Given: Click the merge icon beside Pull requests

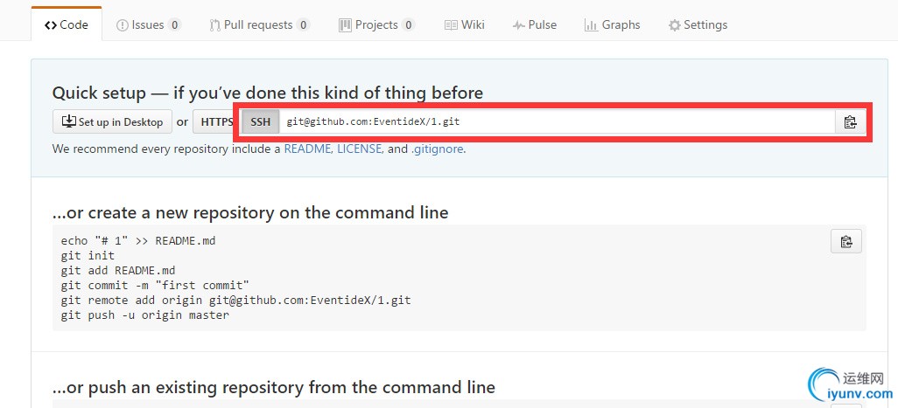Looking at the screenshot, I should [214, 25].
